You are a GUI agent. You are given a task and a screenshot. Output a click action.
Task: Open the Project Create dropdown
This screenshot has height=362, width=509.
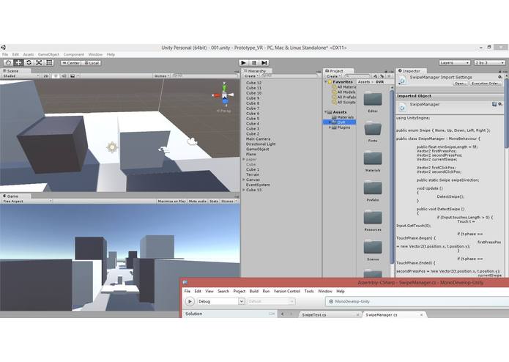[333, 76]
